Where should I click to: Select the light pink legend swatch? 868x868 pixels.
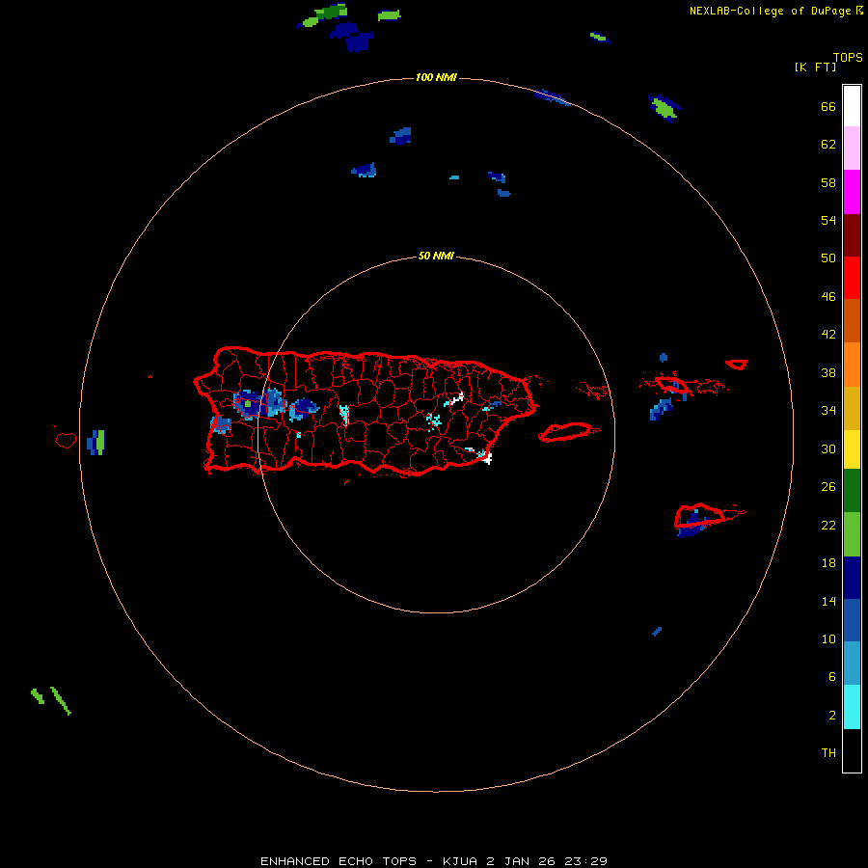click(x=852, y=149)
